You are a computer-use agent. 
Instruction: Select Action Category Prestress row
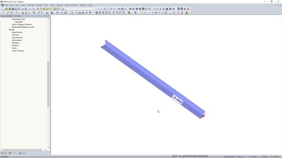point(22,25)
